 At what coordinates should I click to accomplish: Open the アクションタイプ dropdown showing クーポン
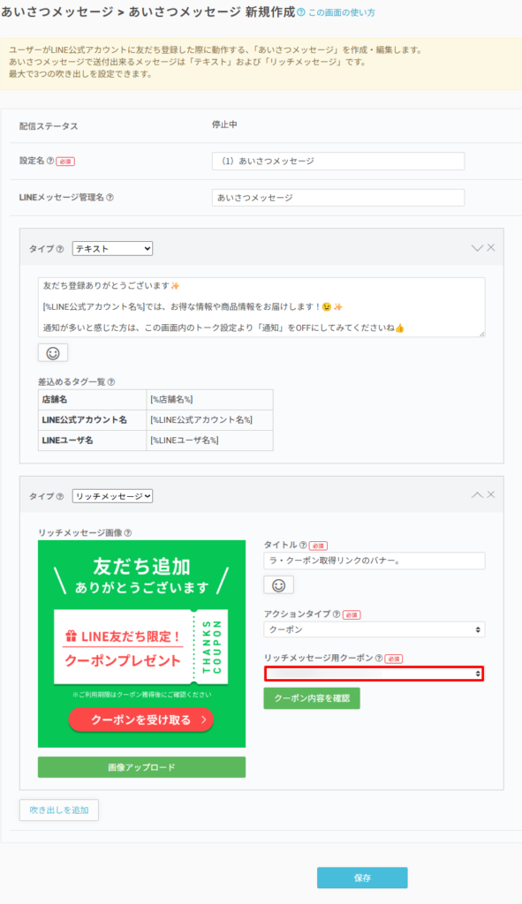pos(374,629)
